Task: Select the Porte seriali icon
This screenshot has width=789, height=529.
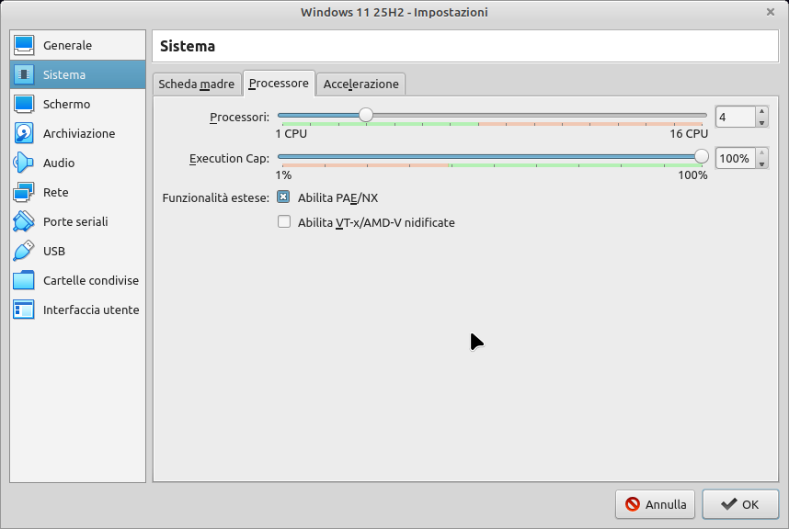Action: (x=24, y=221)
